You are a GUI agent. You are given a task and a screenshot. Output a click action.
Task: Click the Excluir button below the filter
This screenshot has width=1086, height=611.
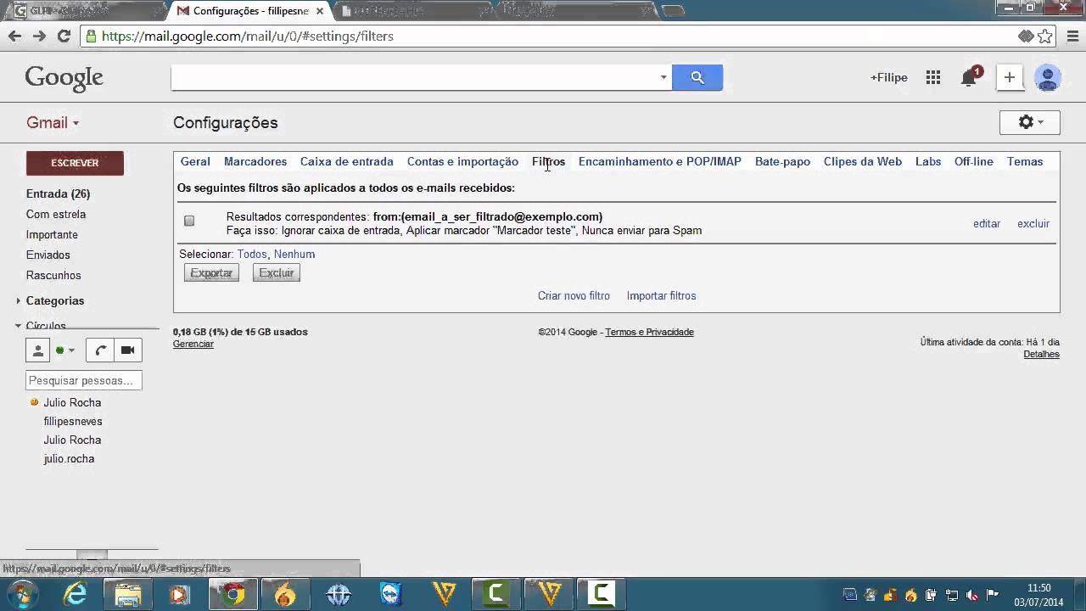(x=277, y=272)
